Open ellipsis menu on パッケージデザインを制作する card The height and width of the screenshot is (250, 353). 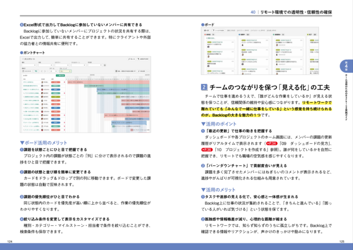(267, 40)
